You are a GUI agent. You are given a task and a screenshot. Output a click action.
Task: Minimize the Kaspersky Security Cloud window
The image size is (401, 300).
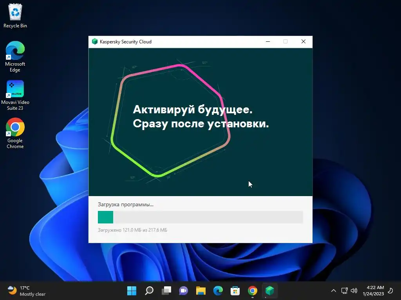tap(268, 41)
